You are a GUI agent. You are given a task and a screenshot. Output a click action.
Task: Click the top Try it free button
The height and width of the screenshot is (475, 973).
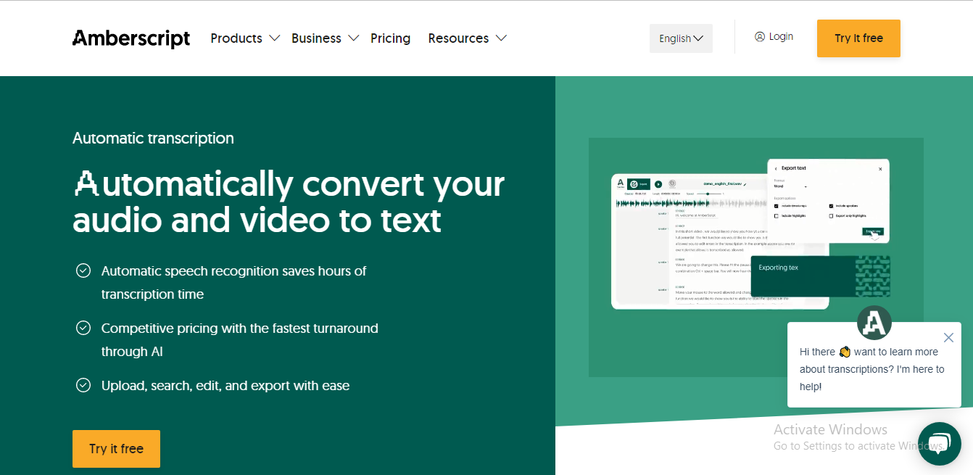tap(858, 38)
